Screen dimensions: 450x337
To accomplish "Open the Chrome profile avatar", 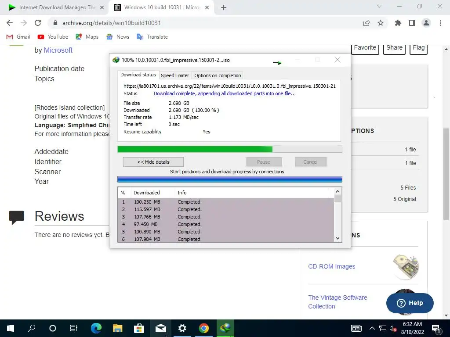I will [x=426, y=23].
